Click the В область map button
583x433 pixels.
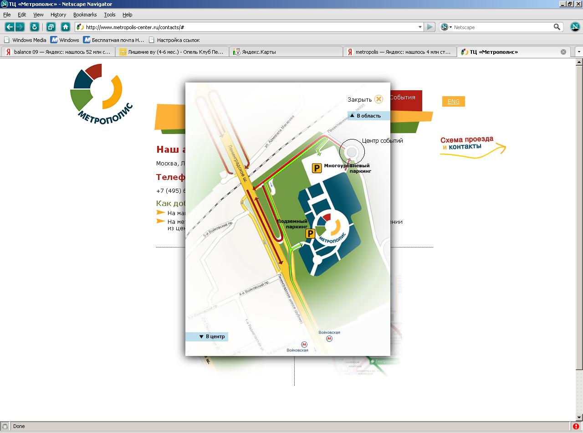coord(368,116)
